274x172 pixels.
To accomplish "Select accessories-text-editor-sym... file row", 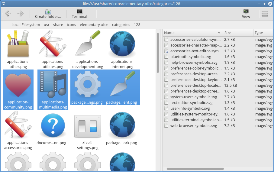I will (218, 51).
